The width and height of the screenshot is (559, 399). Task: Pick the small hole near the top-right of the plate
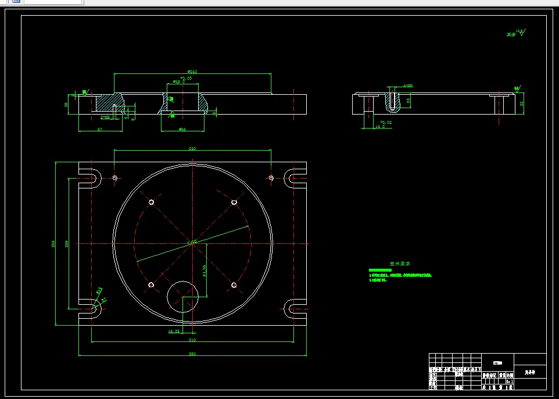[x=271, y=178]
